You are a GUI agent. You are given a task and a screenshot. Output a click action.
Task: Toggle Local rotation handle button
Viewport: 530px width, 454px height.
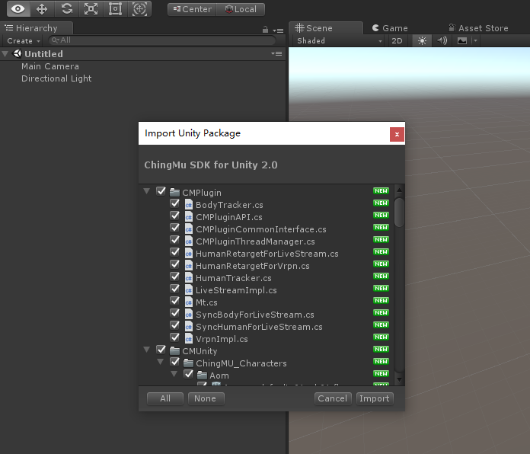[x=241, y=9]
